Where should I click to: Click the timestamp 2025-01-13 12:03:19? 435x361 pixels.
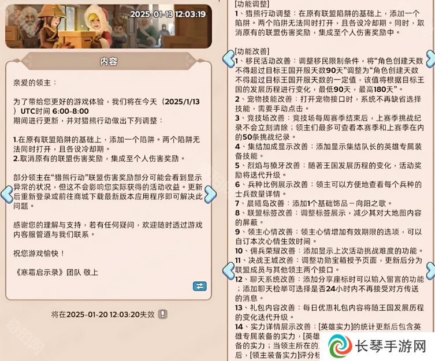[168, 14]
